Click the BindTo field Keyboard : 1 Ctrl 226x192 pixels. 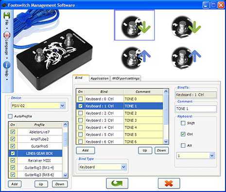click(x=196, y=95)
